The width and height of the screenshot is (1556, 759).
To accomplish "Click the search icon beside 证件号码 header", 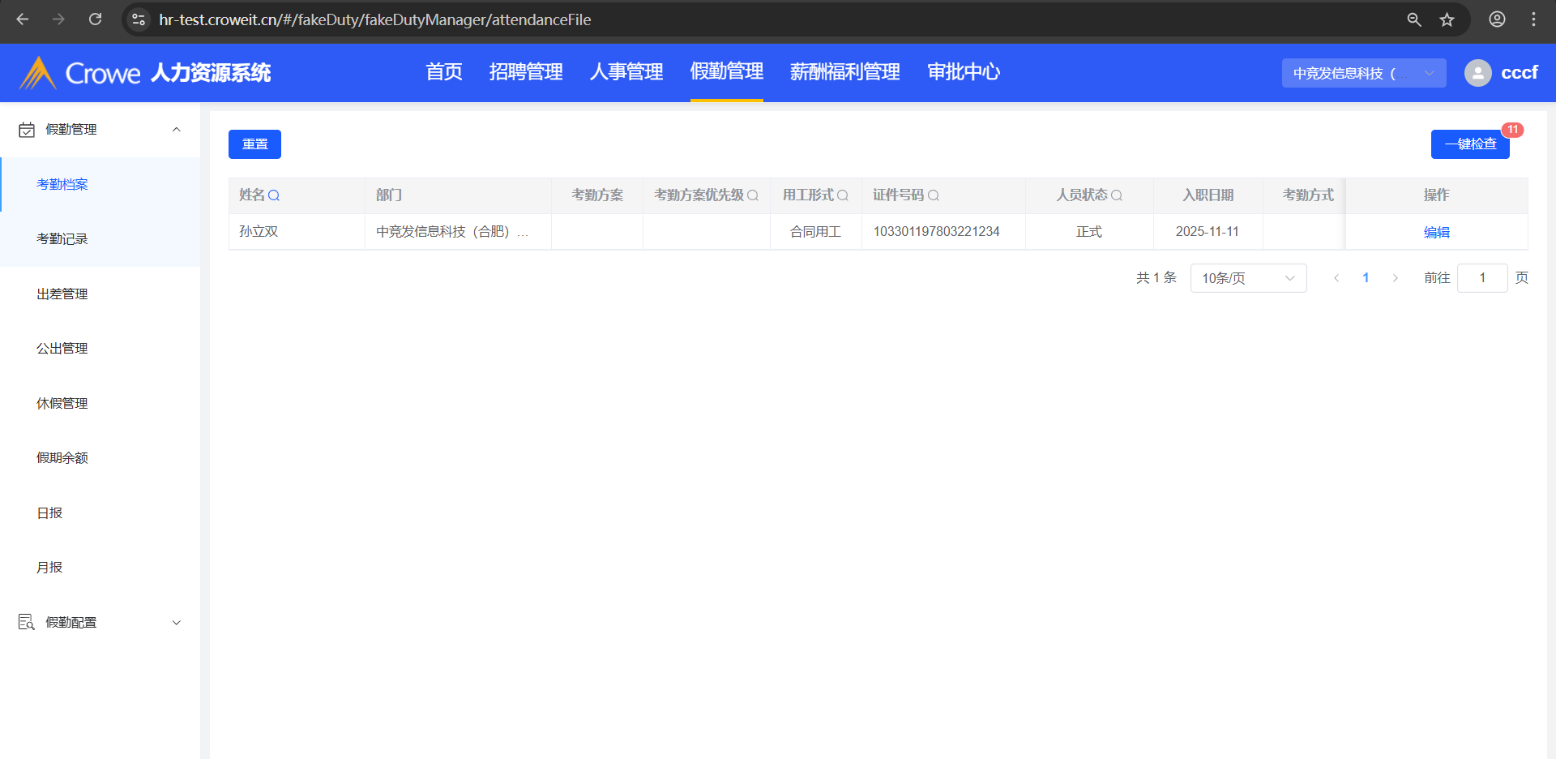I will tap(934, 195).
